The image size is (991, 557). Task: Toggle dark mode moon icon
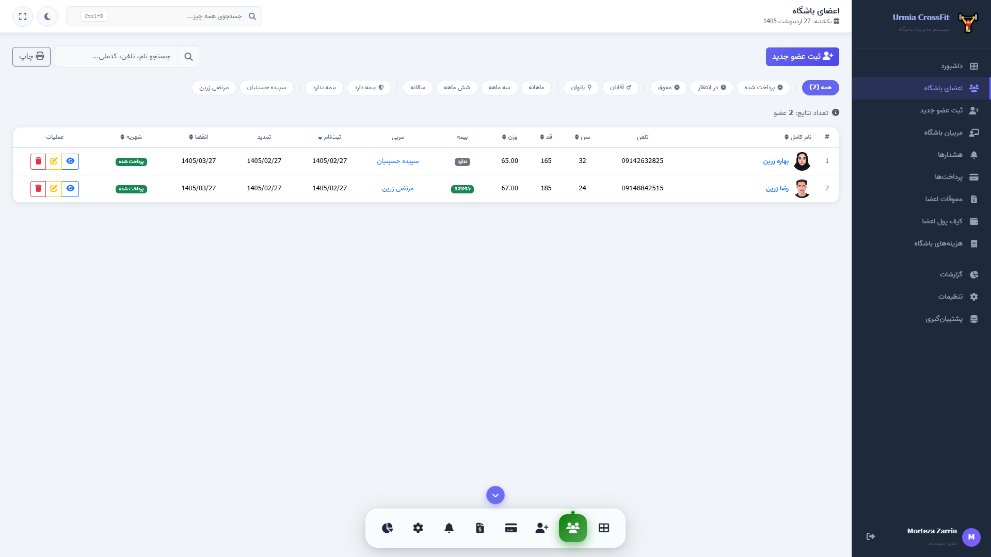[47, 17]
